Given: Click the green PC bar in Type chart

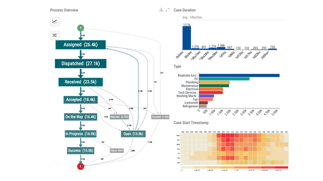Looking at the screenshot, I should [224, 79].
